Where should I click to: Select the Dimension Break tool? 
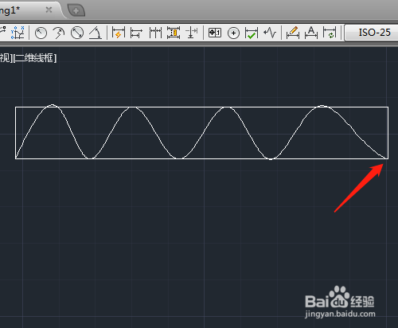coord(191,33)
